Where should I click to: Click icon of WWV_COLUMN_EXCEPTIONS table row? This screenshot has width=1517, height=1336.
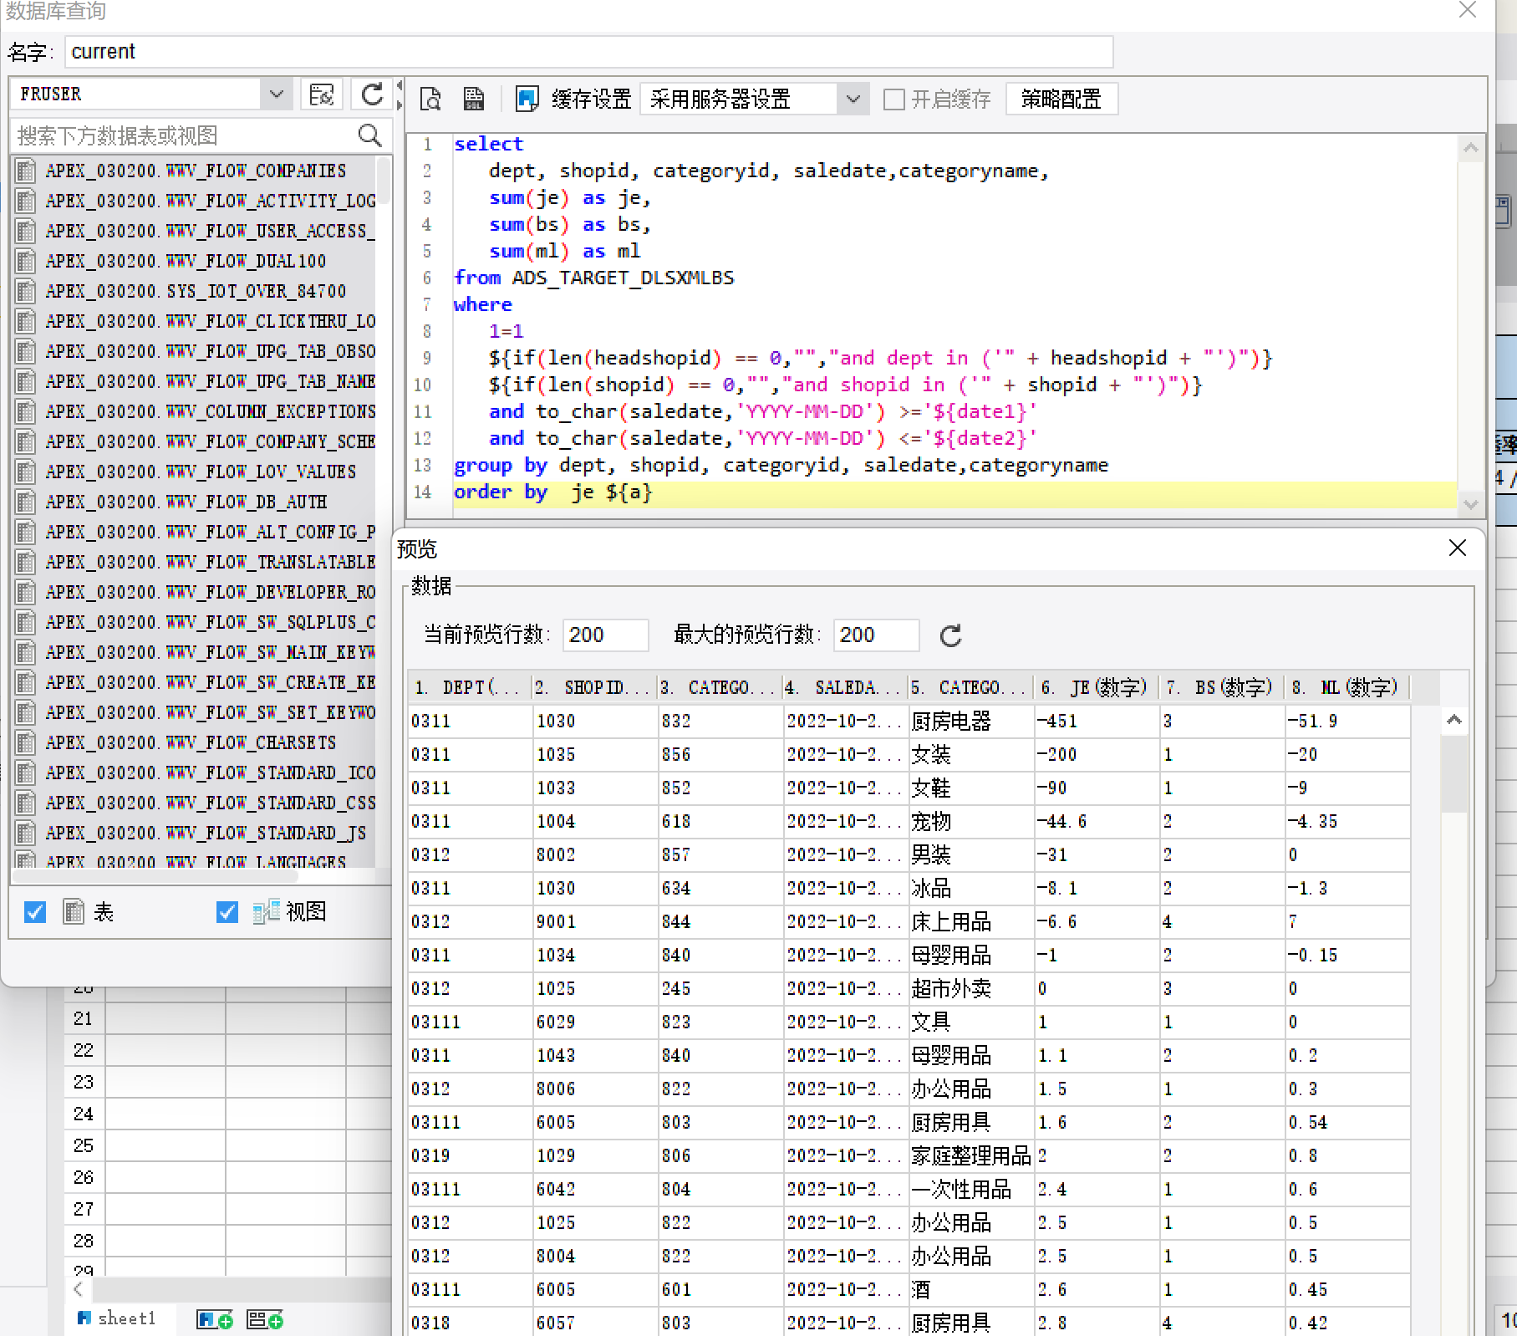tap(26, 411)
